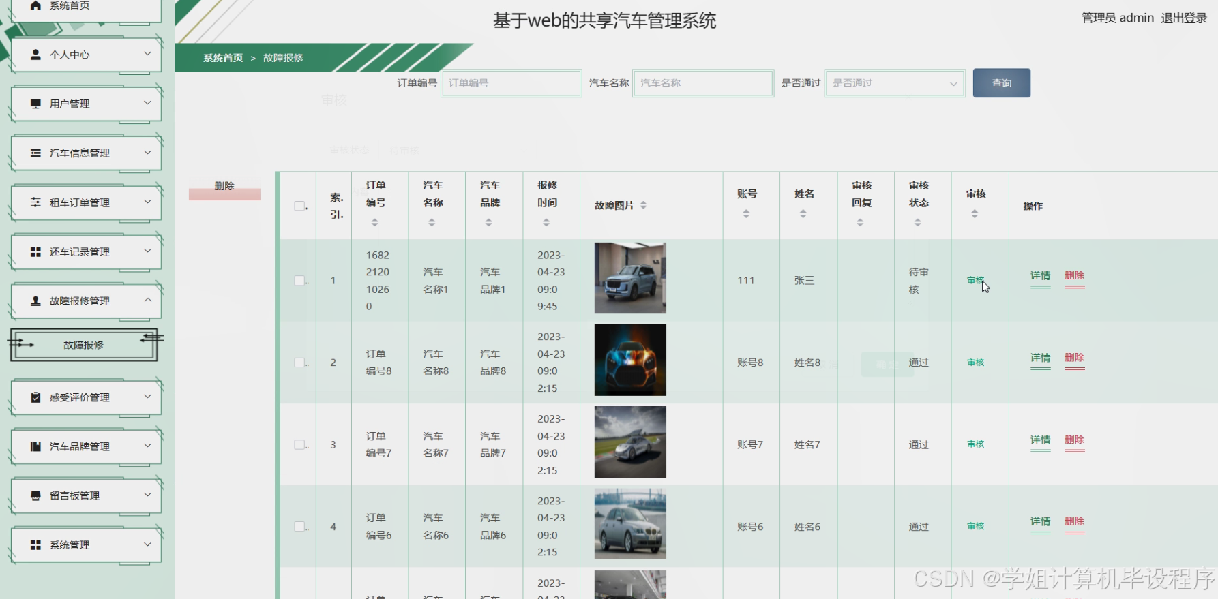Expand the 汽车品牌管理 menu chevron

147,445
